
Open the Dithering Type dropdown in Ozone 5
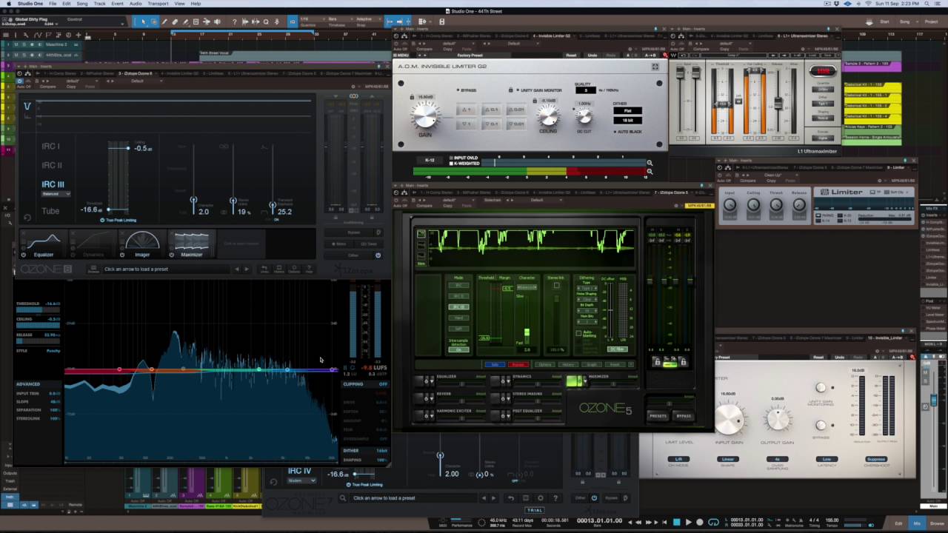587,288
